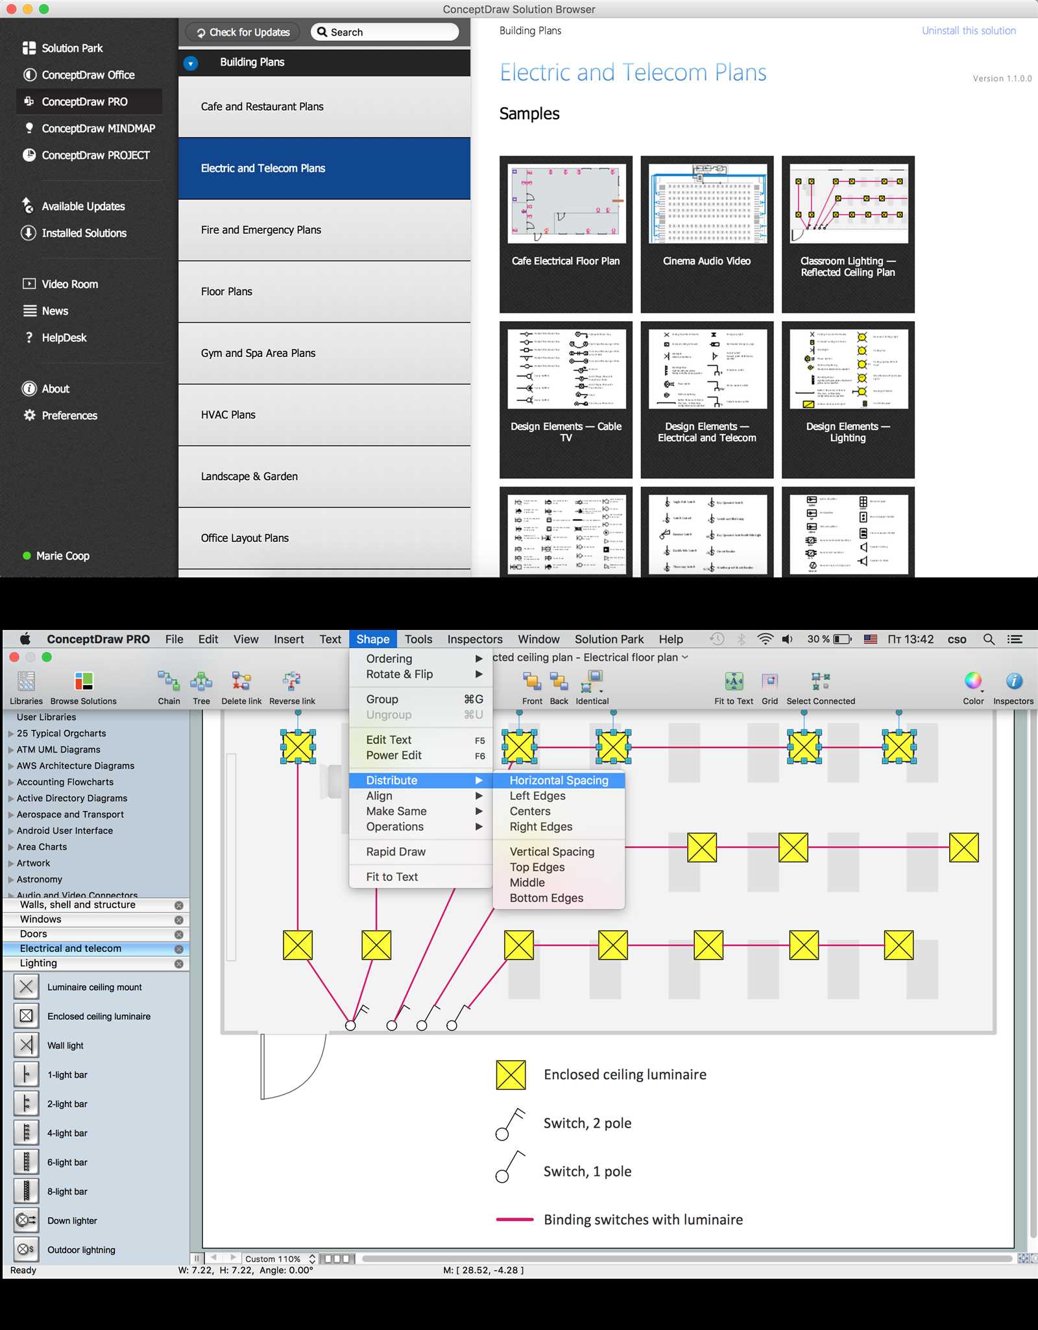Open the Tools menu

click(x=418, y=639)
